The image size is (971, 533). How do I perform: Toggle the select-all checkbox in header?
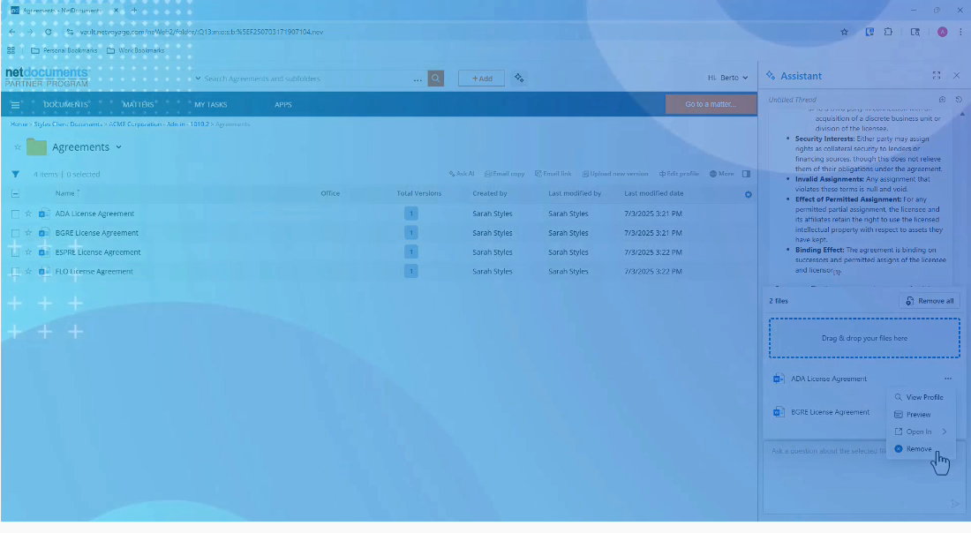(x=16, y=194)
